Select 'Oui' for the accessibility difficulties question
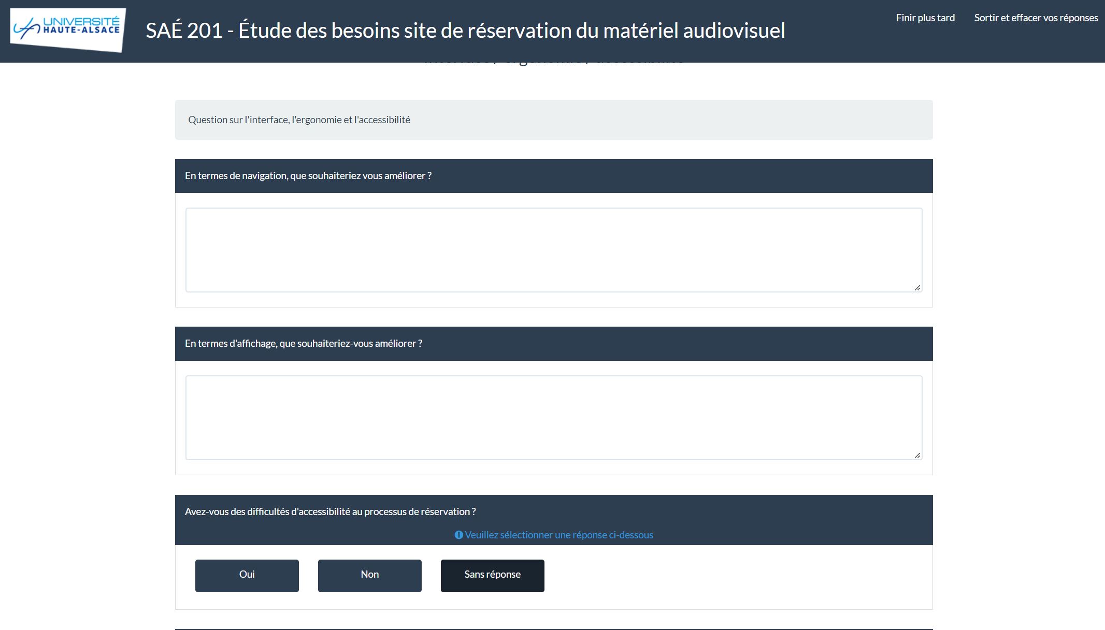The height and width of the screenshot is (630, 1105). point(247,575)
